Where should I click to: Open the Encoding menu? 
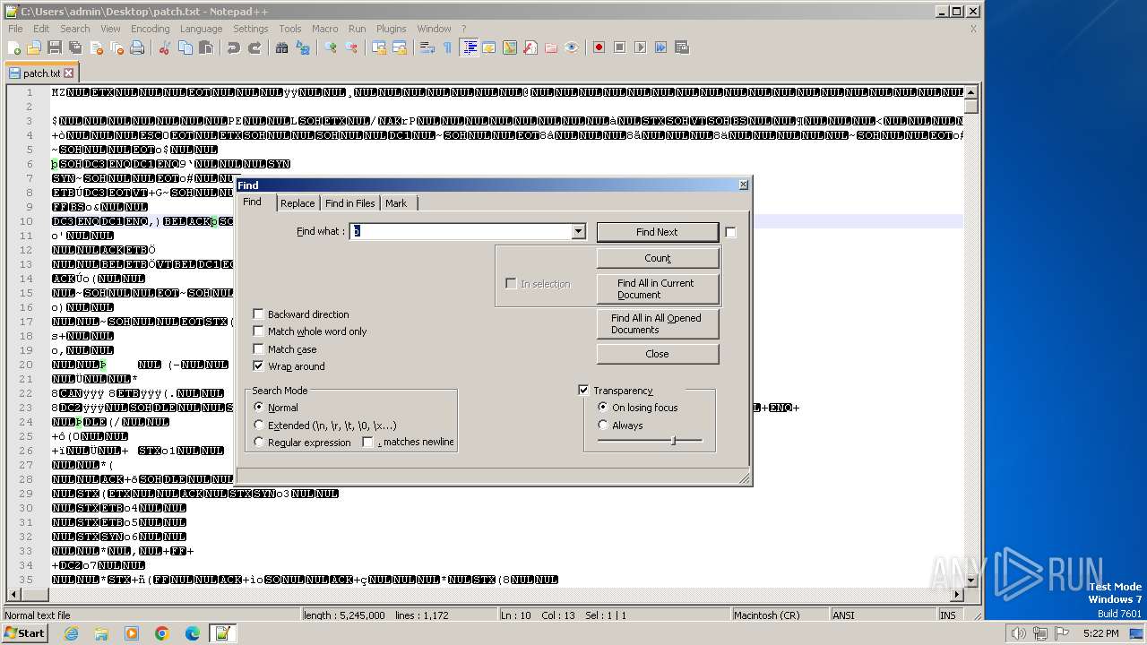150,29
